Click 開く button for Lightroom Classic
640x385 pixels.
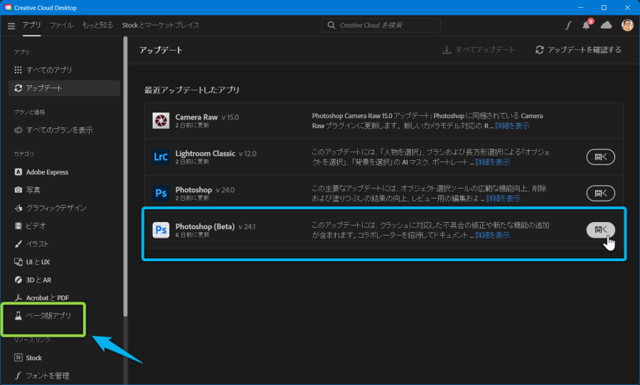click(600, 157)
